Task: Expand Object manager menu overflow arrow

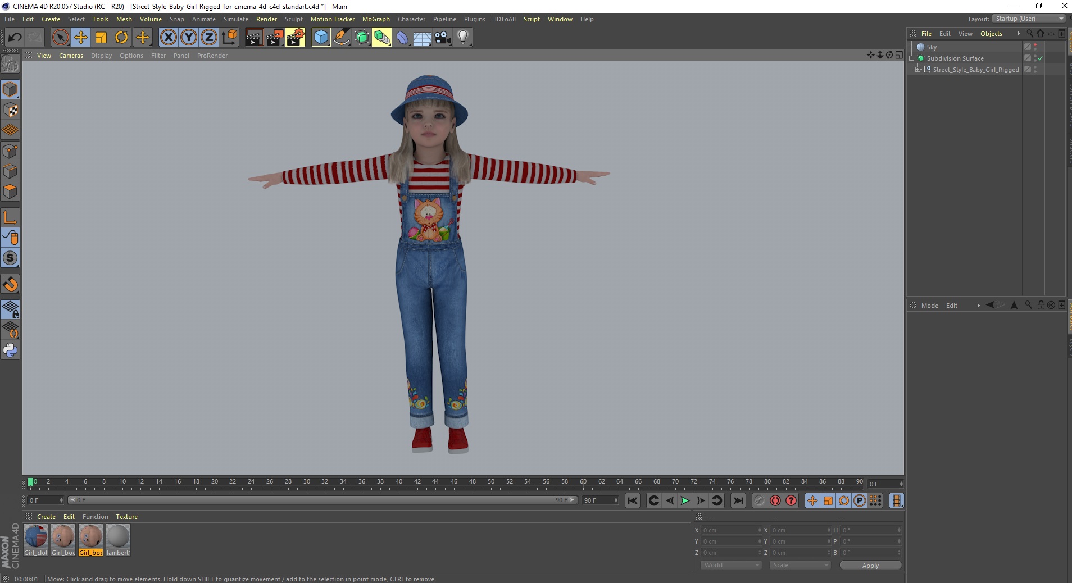Action: pyautogui.click(x=1019, y=34)
